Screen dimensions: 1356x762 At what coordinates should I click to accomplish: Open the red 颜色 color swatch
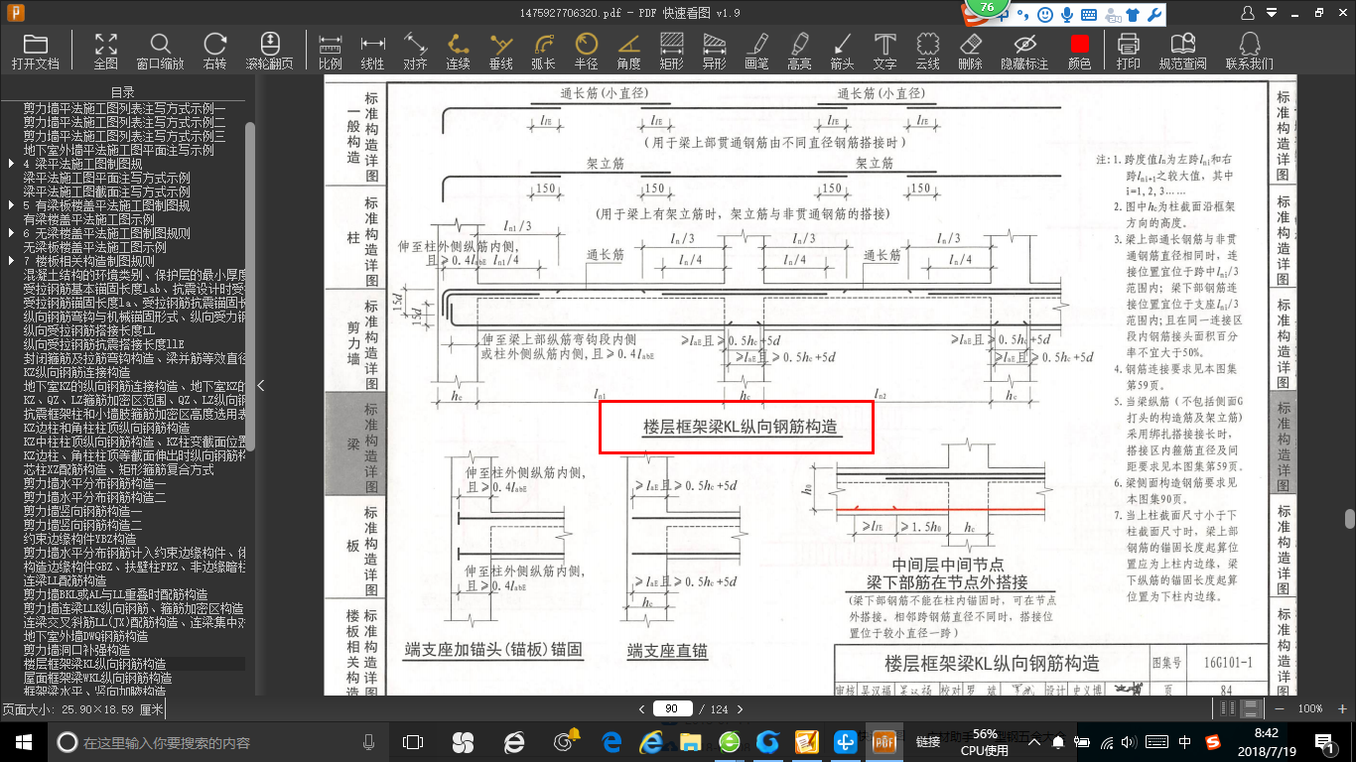pos(1080,52)
